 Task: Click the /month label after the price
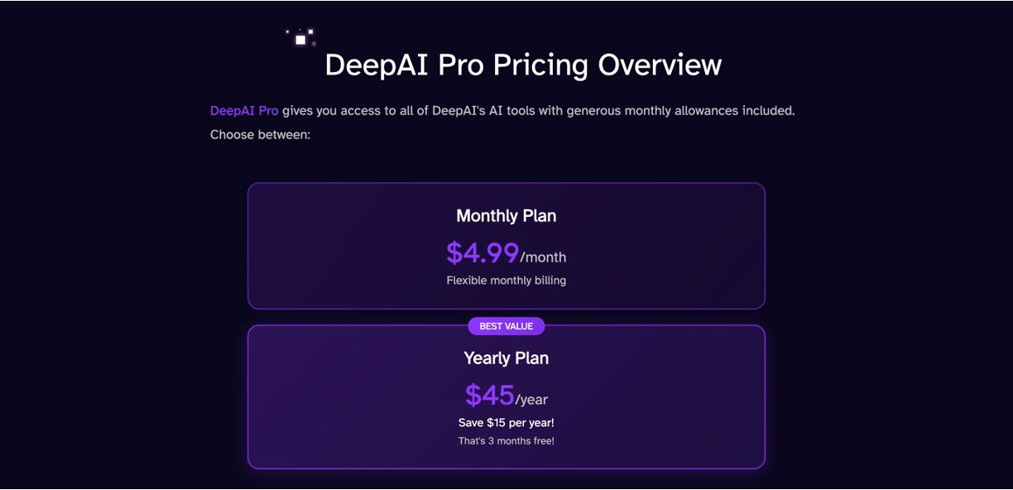click(544, 257)
